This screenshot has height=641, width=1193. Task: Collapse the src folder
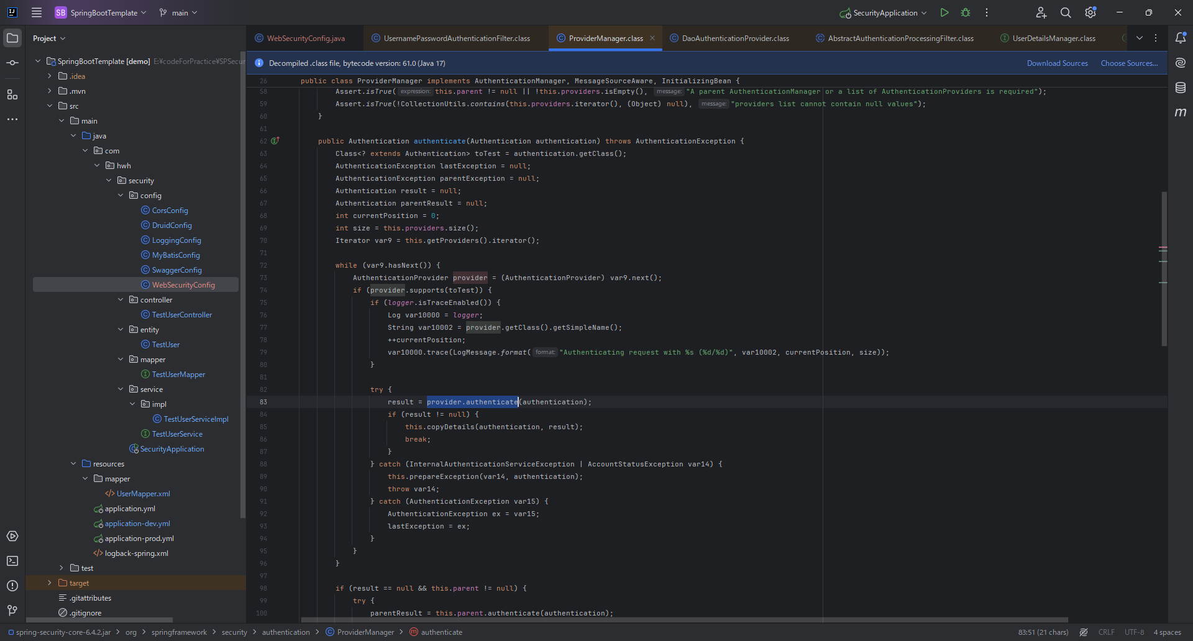tap(50, 106)
